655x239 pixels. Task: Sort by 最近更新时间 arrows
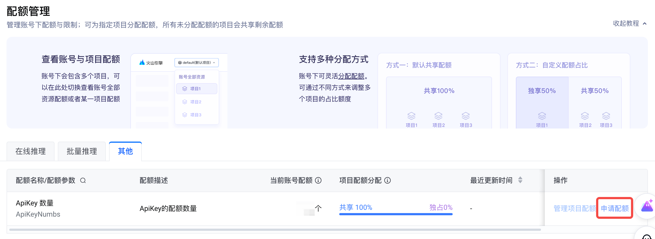(x=520, y=180)
